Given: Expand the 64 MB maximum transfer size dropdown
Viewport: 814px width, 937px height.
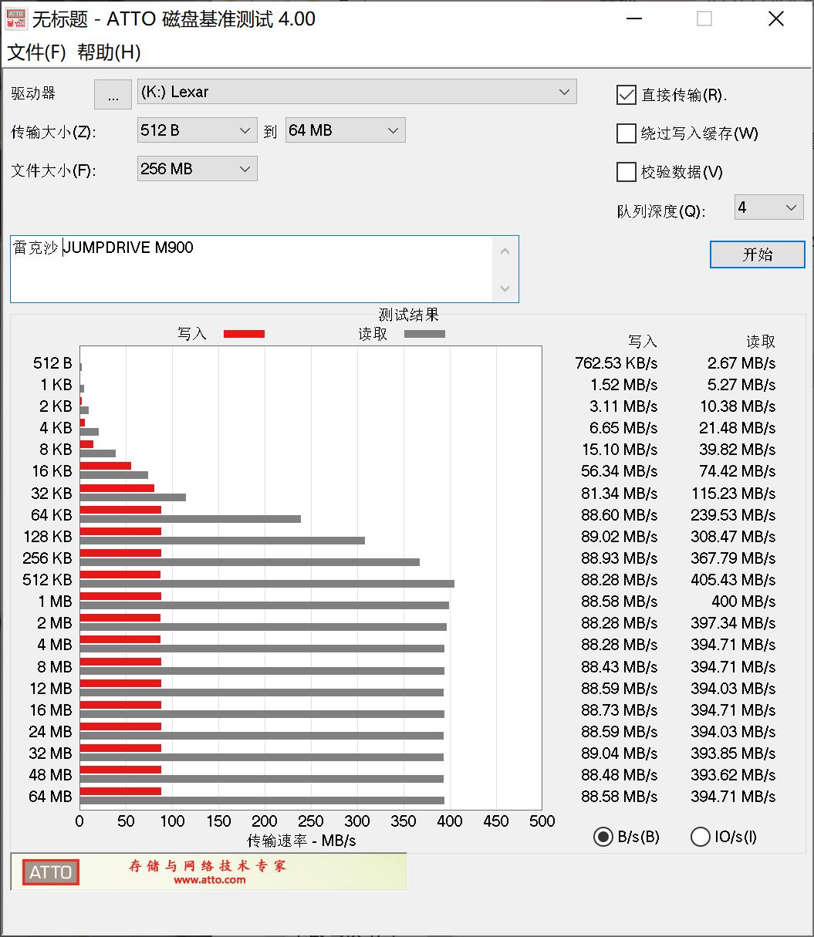Looking at the screenshot, I should (x=345, y=130).
